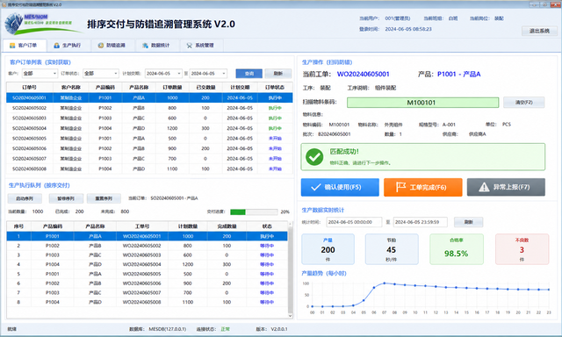562x337 pixels.
Task: Click 刷新 in the 生产数据实时统计 section
Action: tap(468, 222)
